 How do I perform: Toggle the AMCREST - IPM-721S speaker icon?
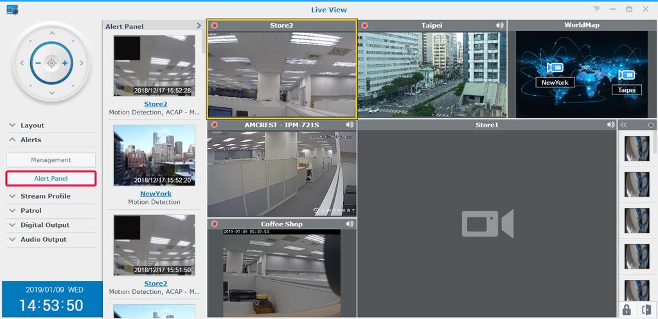coord(350,125)
